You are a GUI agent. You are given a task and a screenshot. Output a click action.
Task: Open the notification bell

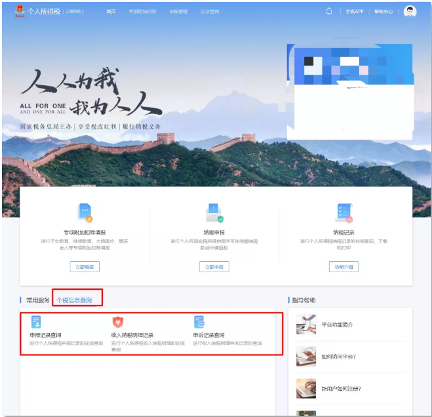[328, 11]
